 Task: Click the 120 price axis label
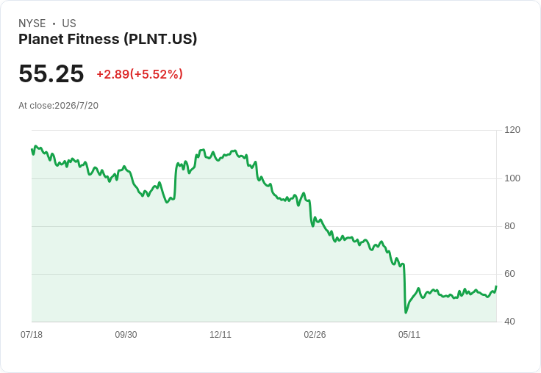pyautogui.click(x=512, y=130)
